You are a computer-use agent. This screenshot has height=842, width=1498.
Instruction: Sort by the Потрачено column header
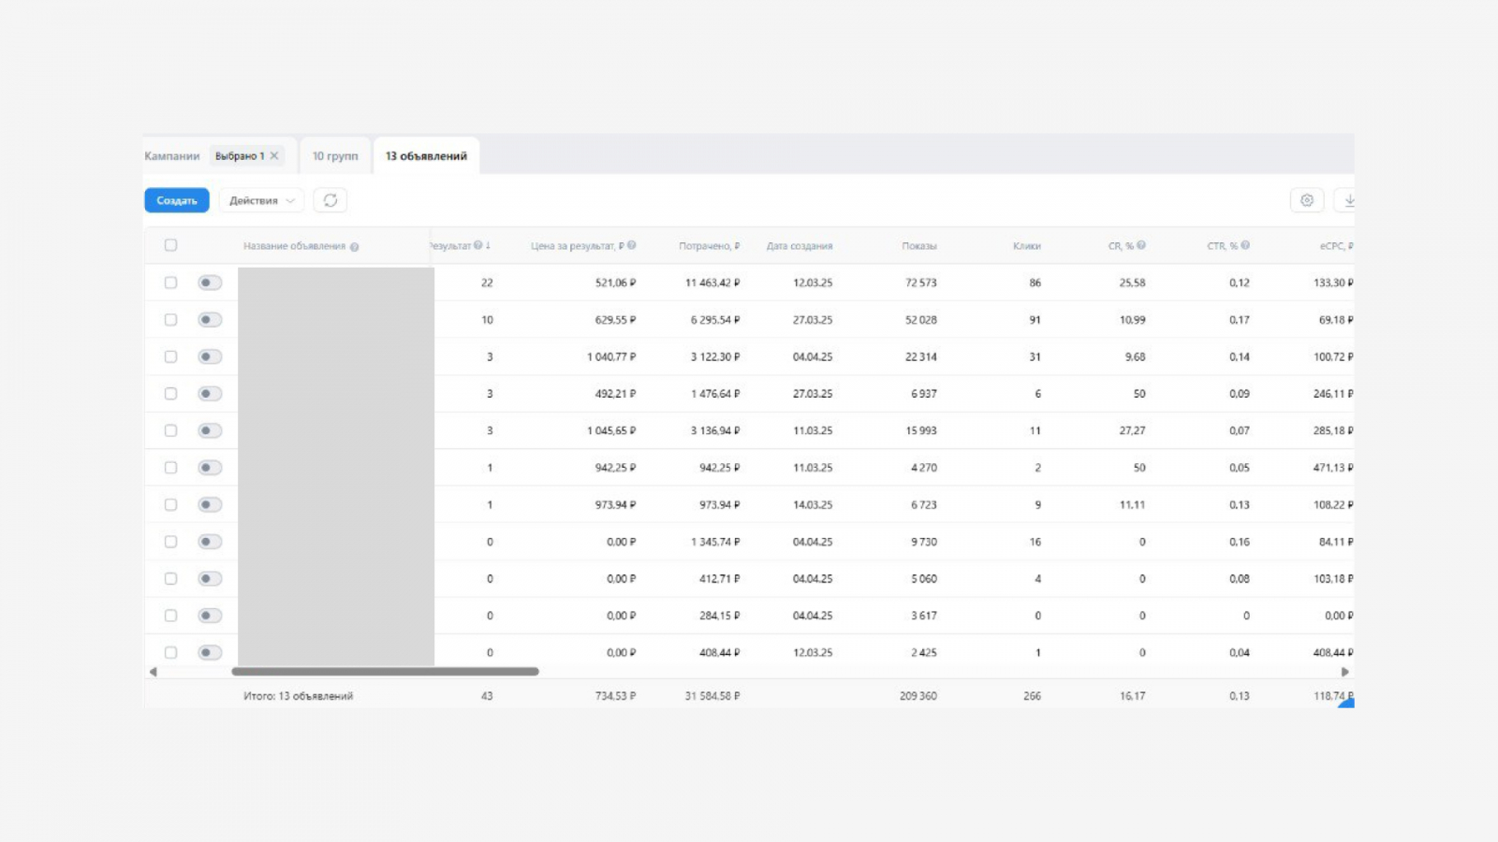[708, 246]
